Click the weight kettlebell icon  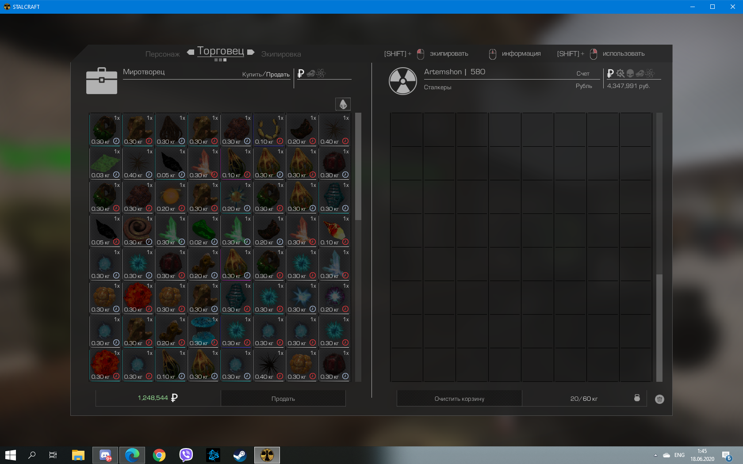click(637, 398)
